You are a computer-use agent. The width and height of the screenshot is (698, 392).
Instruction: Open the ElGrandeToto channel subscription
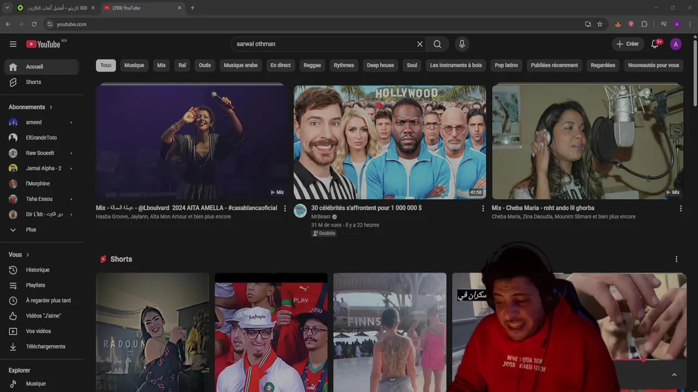click(x=42, y=138)
